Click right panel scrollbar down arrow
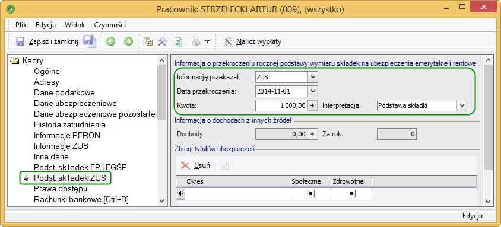Viewport: 501px width, 227px height. tap(487, 201)
